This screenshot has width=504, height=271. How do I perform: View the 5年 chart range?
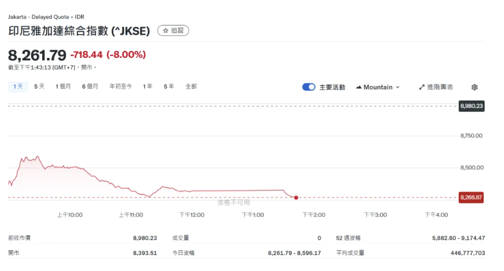[x=169, y=86]
